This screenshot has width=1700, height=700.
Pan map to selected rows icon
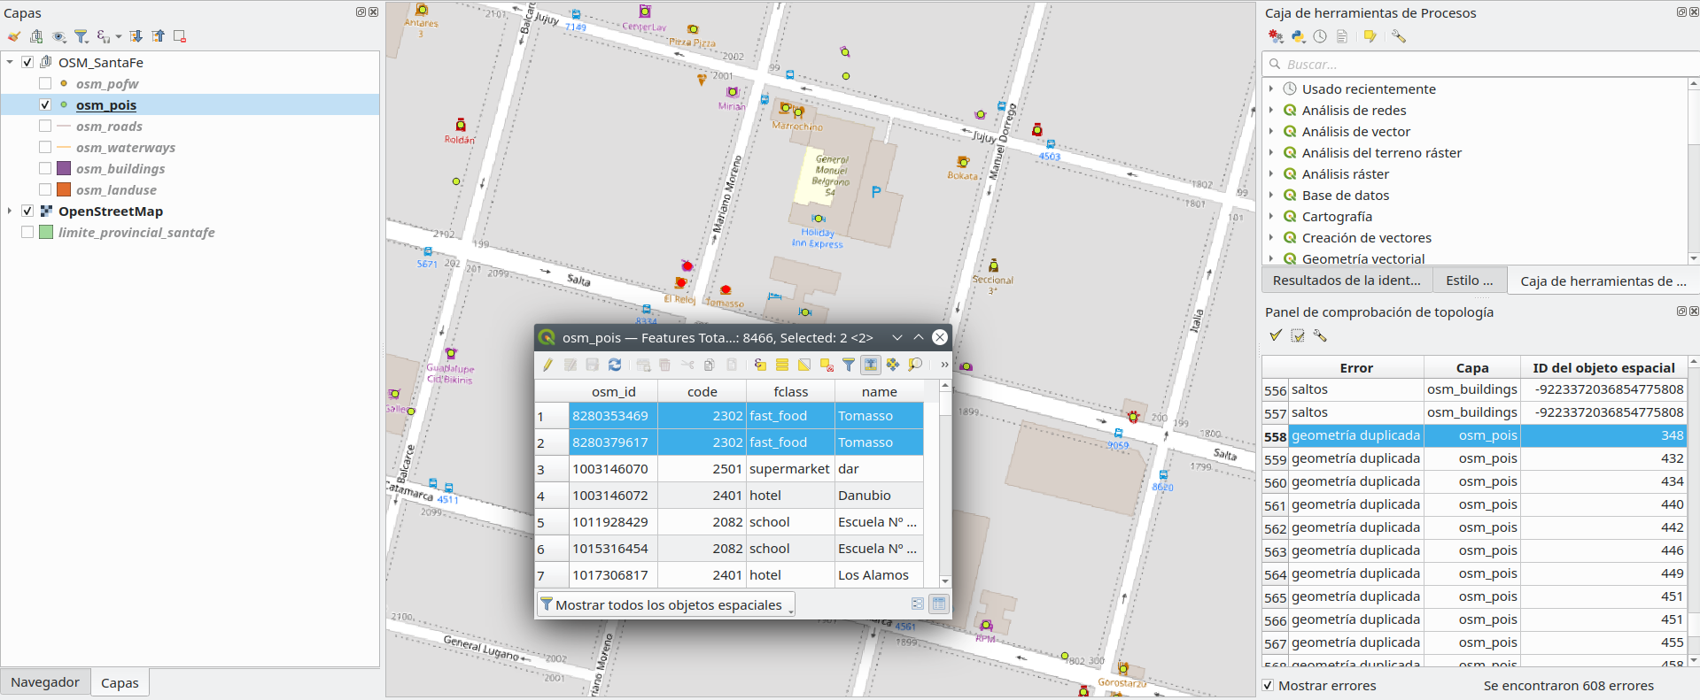pos(893,365)
